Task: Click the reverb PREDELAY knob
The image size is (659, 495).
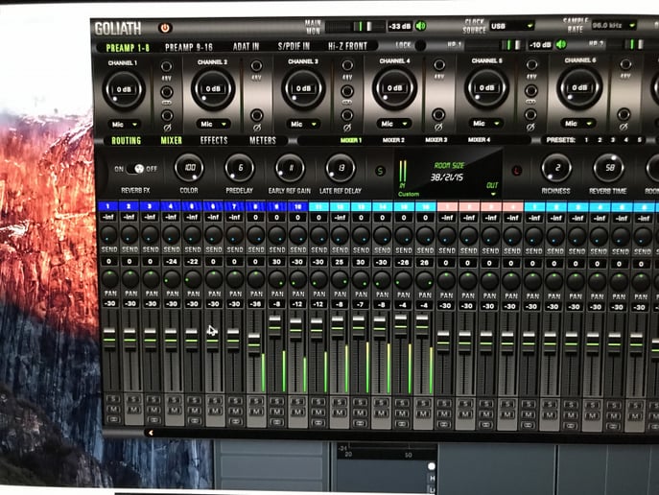Action: (240, 168)
